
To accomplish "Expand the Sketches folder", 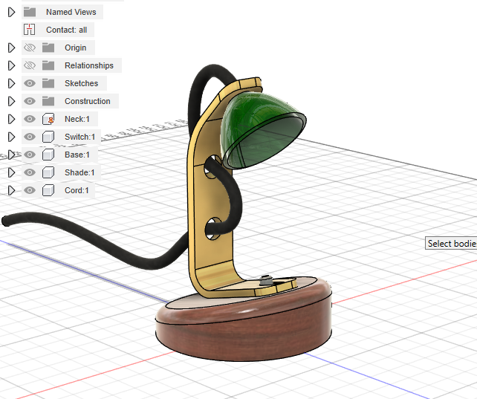I will click(11, 83).
